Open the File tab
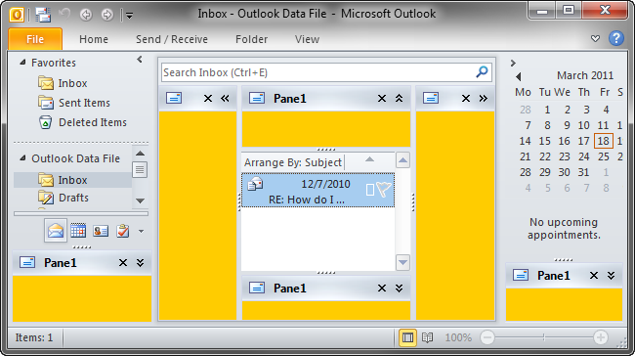635x356 pixels. [35, 39]
